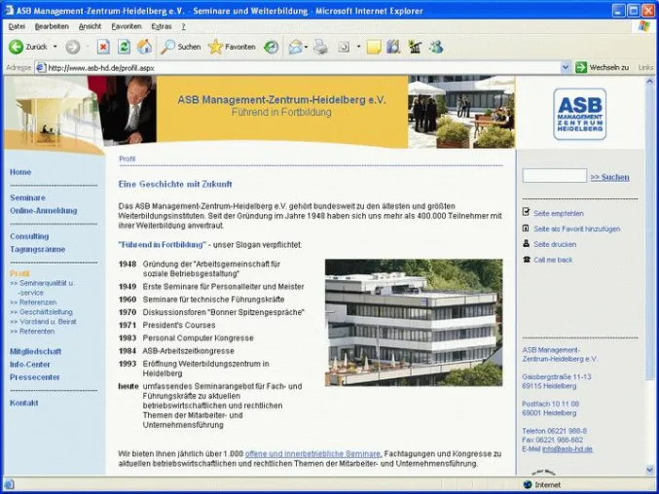Image resolution: width=659 pixels, height=494 pixels.
Task: Click the Seite als Favorit hinzufügen icon
Action: point(526,229)
